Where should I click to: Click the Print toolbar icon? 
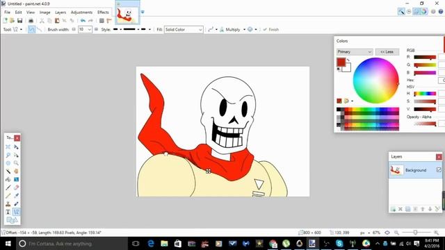[31, 20]
